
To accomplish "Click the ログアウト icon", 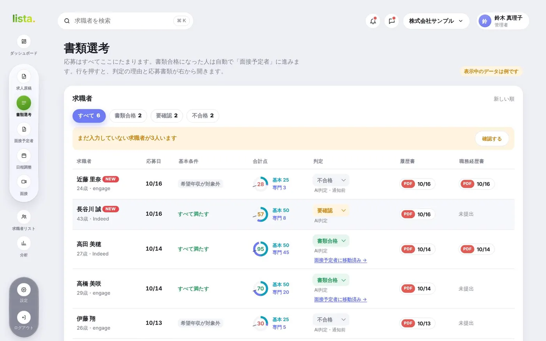I will tap(24, 317).
